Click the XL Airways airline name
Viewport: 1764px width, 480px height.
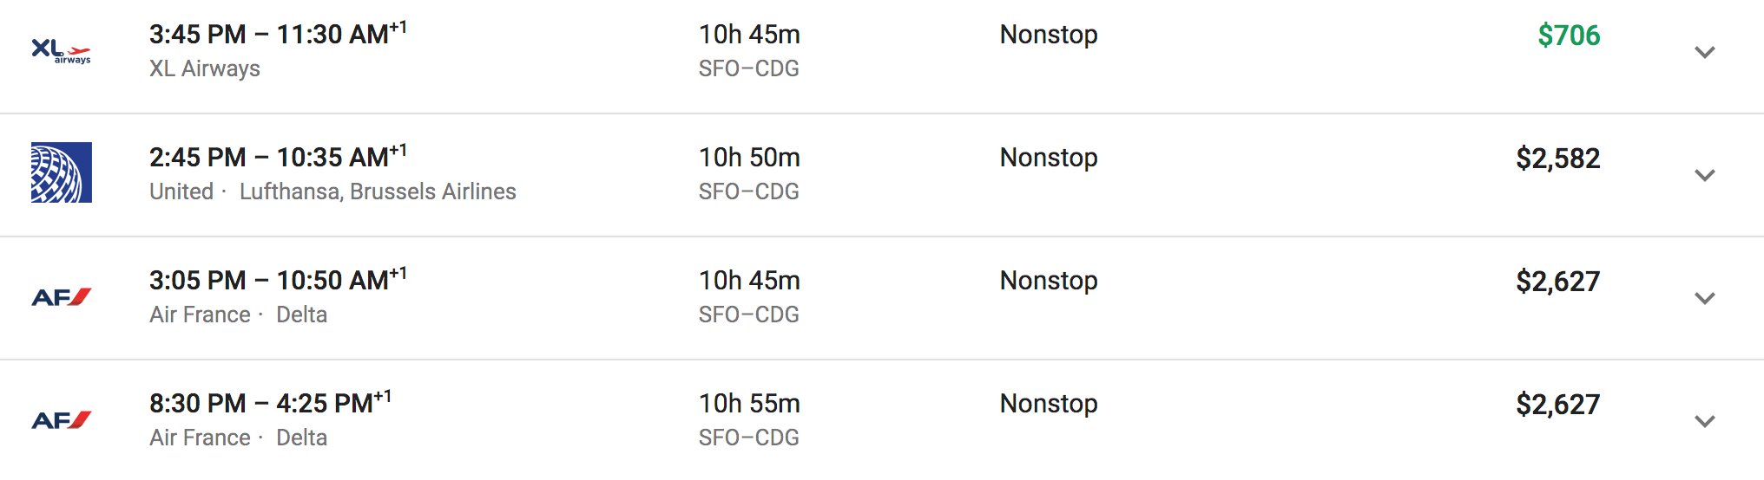click(205, 68)
